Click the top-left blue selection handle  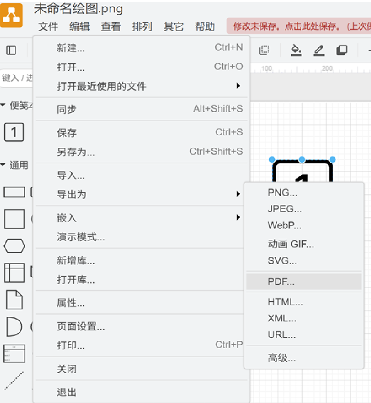tap(272, 160)
